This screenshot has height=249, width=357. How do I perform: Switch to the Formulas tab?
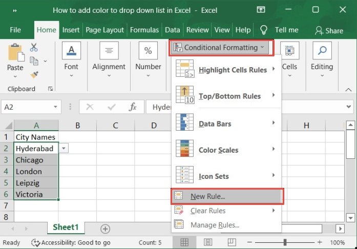coord(144,30)
